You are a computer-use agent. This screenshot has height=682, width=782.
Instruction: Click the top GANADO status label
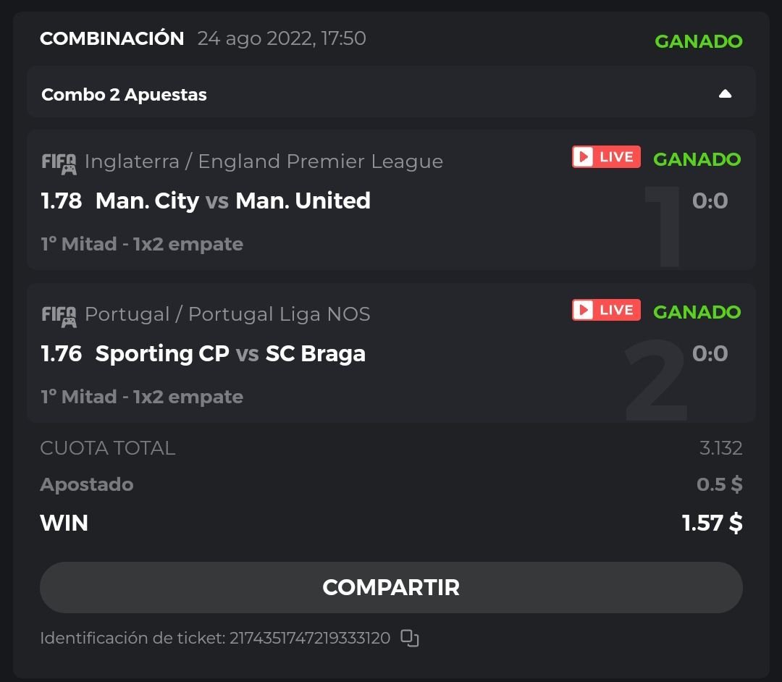(698, 41)
